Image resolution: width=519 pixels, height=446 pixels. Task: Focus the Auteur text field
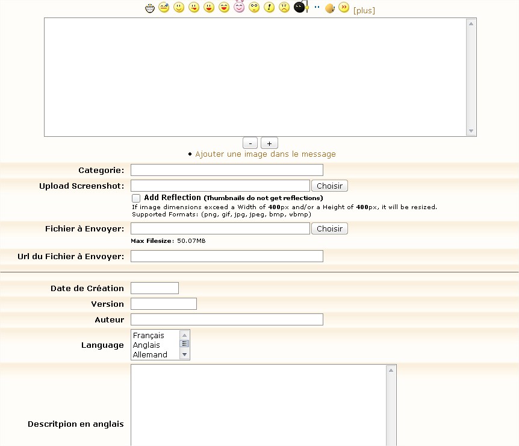pyautogui.click(x=226, y=319)
